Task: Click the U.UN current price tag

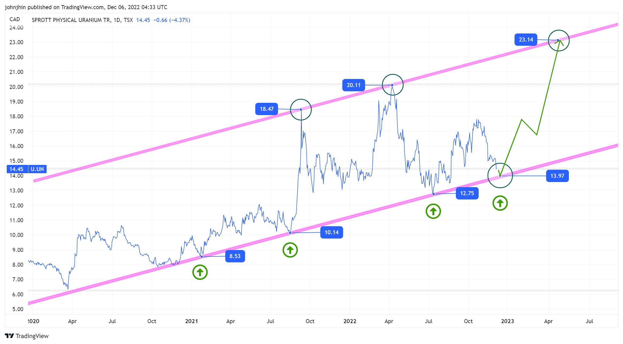Action: (x=37, y=169)
